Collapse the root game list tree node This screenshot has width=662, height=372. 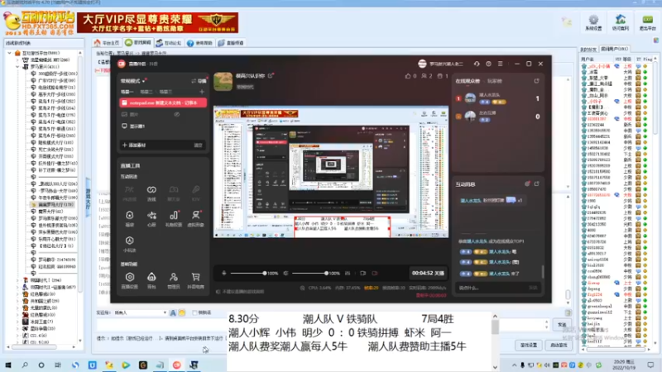[10, 53]
